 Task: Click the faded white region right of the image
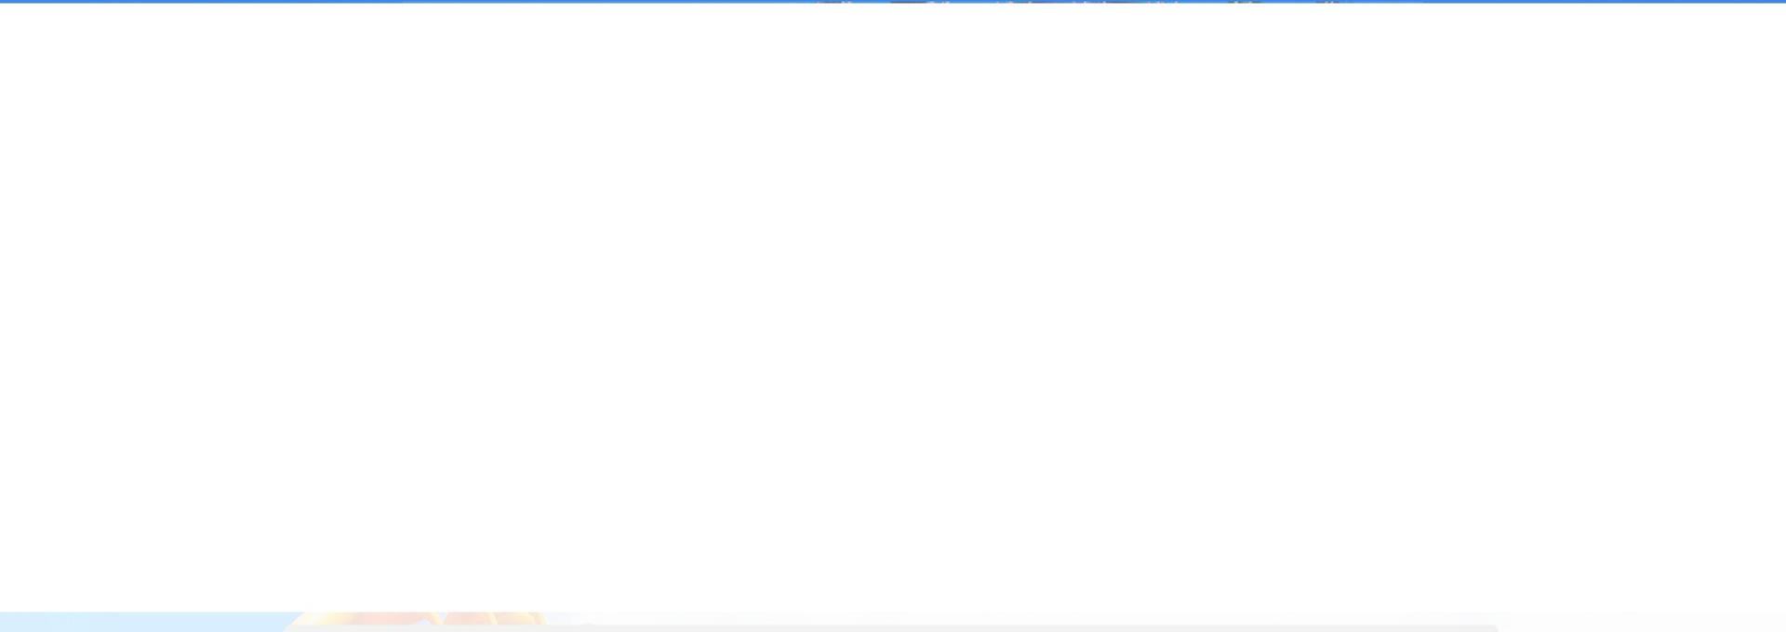pyautogui.click(x=1023, y=618)
